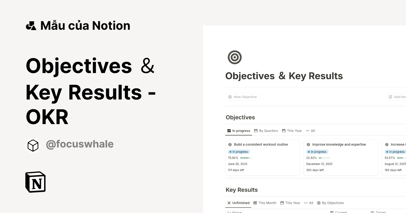Open the @focuswhale creator link
Screen dimensions: 406x213
pyautogui.click(x=80, y=144)
